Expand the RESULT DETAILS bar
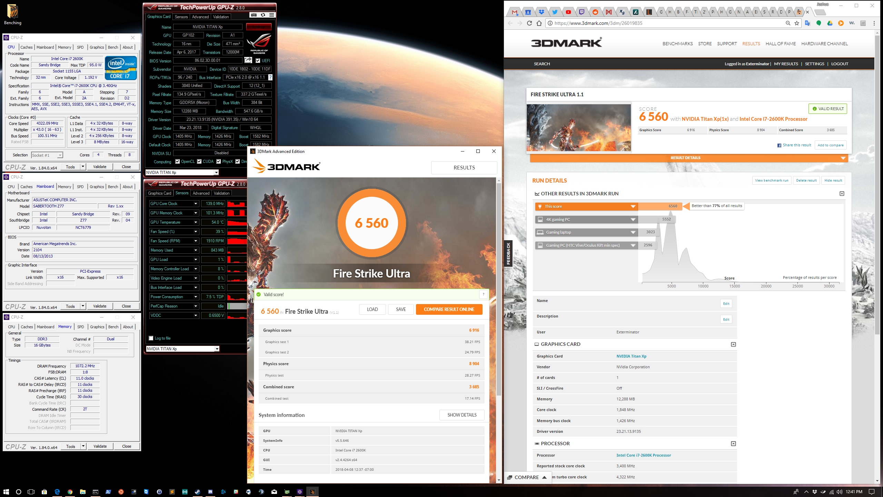The width and height of the screenshot is (883, 497). coord(689,158)
